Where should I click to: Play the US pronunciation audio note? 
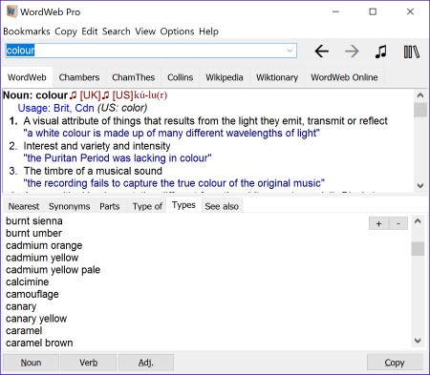pyautogui.click(x=106, y=94)
